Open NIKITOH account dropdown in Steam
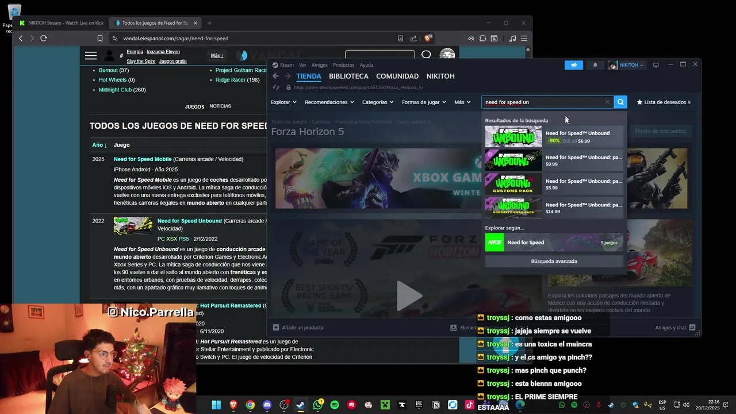The image size is (736, 414). 626,65
